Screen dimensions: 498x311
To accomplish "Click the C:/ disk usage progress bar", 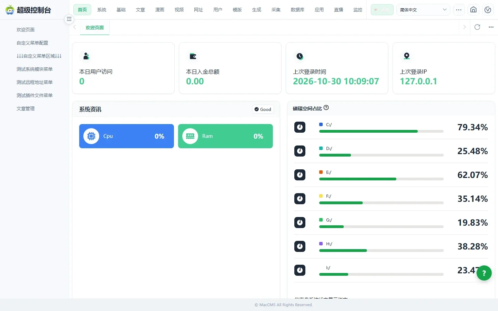I will pos(381,131).
